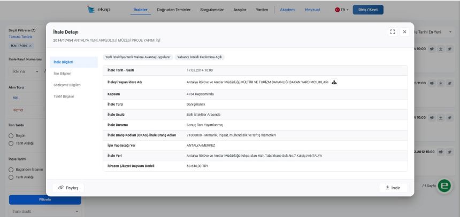This screenshot has width=460, height=217.
Task: Click the download icon in the third result row (10:00)
Action: coord(441,118)
